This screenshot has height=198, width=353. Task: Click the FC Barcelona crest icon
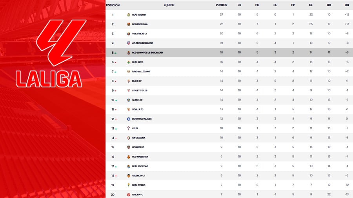(x=129, y=24)
